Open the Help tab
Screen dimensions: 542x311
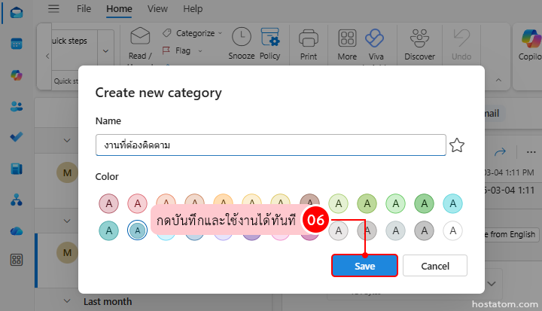click(x=193, y=8)
